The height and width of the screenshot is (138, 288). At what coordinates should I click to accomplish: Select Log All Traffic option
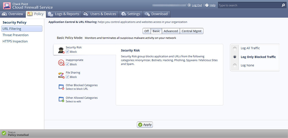(x=235, y=48)
